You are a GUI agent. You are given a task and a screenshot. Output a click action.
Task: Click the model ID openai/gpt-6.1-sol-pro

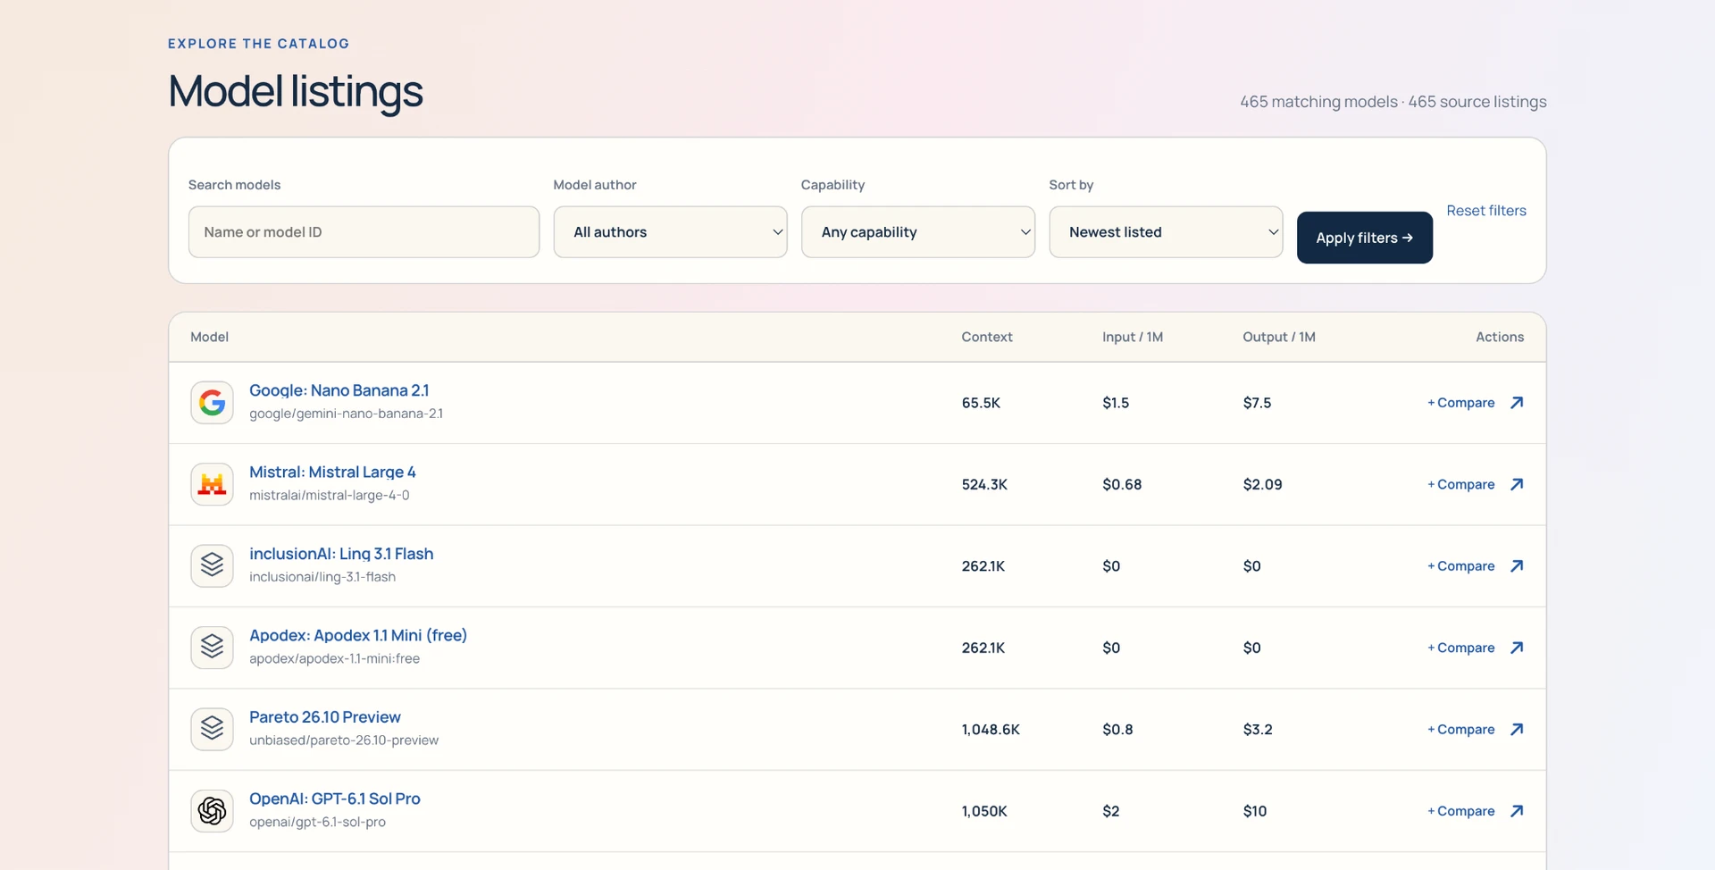317,822
